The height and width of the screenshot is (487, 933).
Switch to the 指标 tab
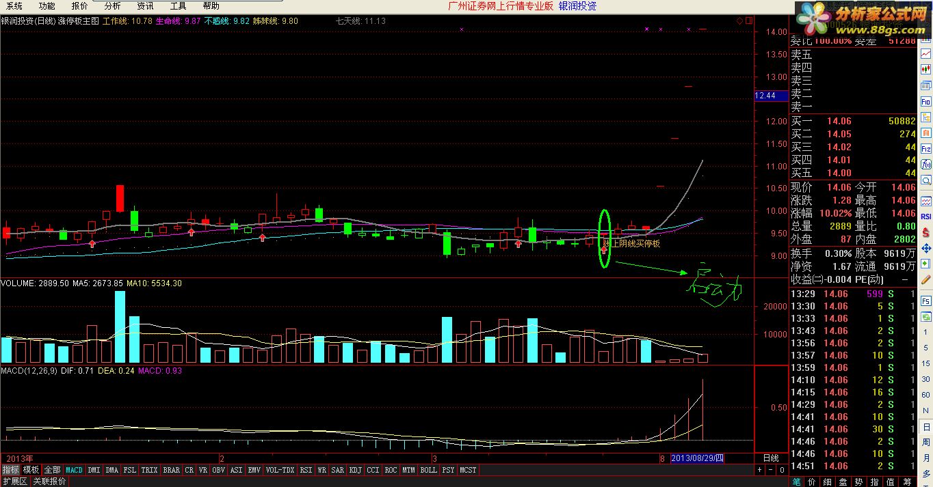tap(10, 470)
